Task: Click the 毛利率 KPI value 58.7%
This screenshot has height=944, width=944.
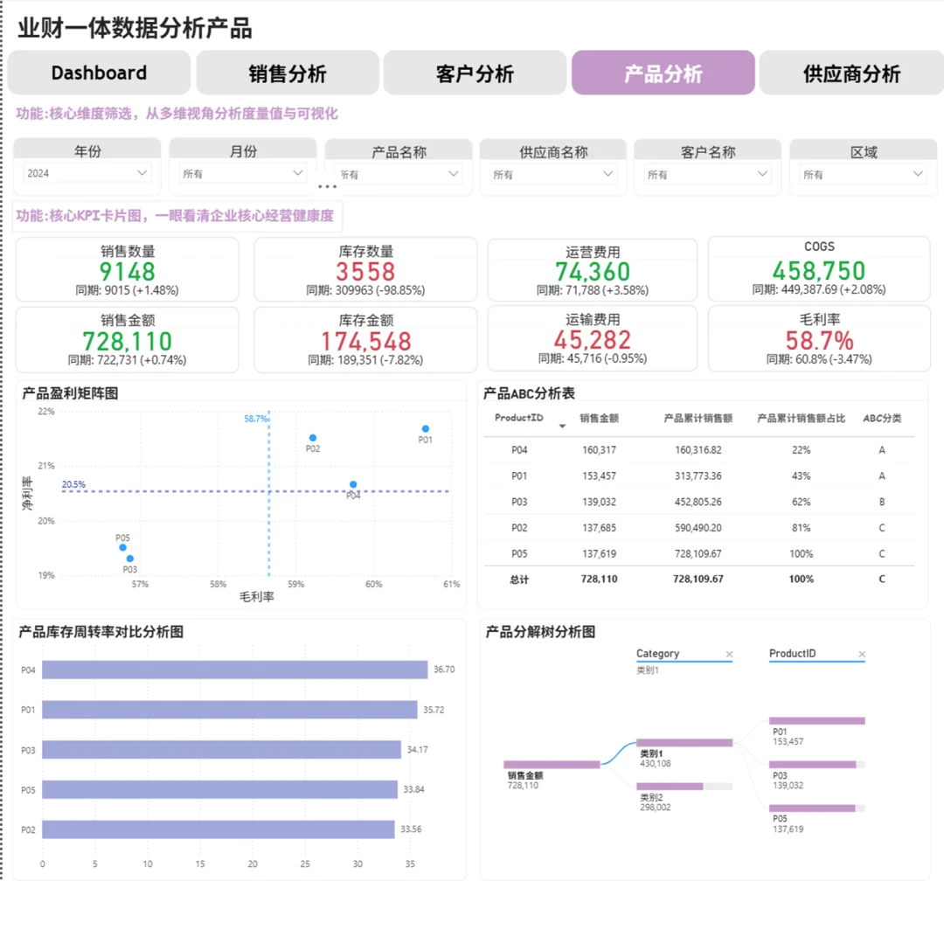Action: pos(819,341)
